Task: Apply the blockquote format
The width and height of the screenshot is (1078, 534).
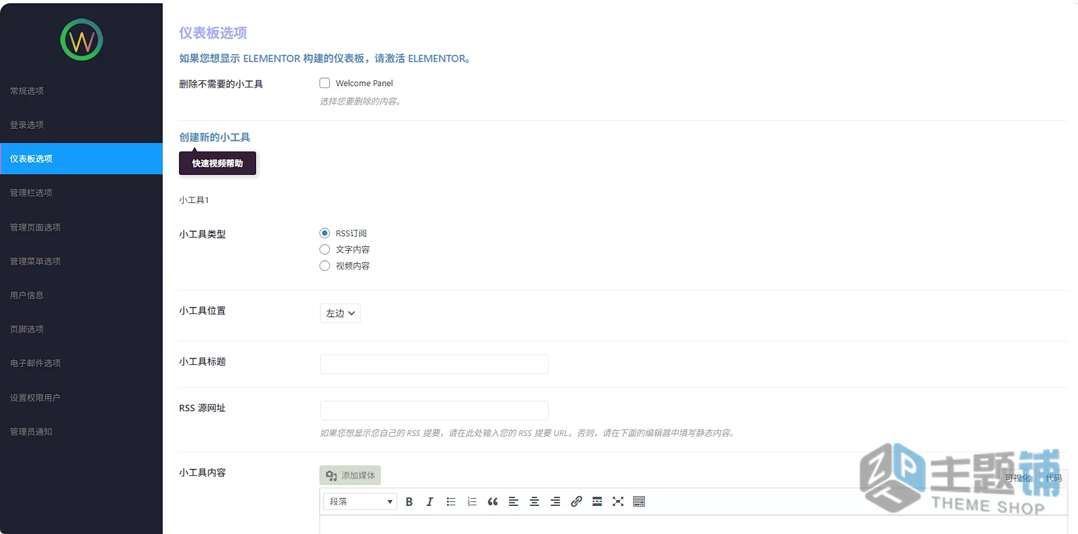Action: click(x=493, y=501)
